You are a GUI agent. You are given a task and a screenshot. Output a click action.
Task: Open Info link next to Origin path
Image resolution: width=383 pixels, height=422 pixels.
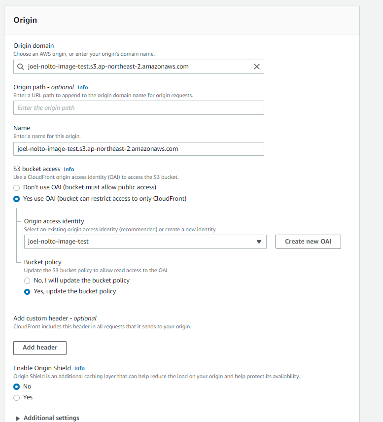(83, 87)
